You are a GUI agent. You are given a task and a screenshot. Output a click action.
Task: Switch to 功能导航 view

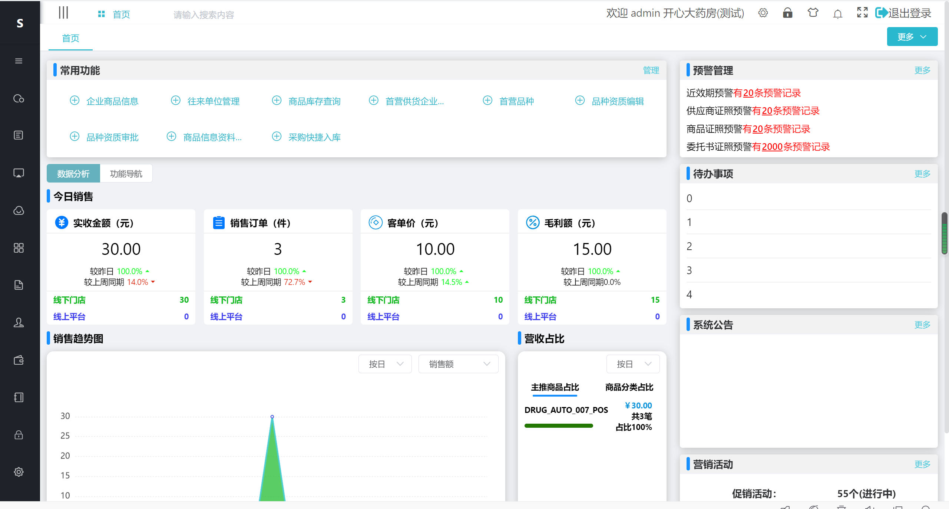(126, 174)
